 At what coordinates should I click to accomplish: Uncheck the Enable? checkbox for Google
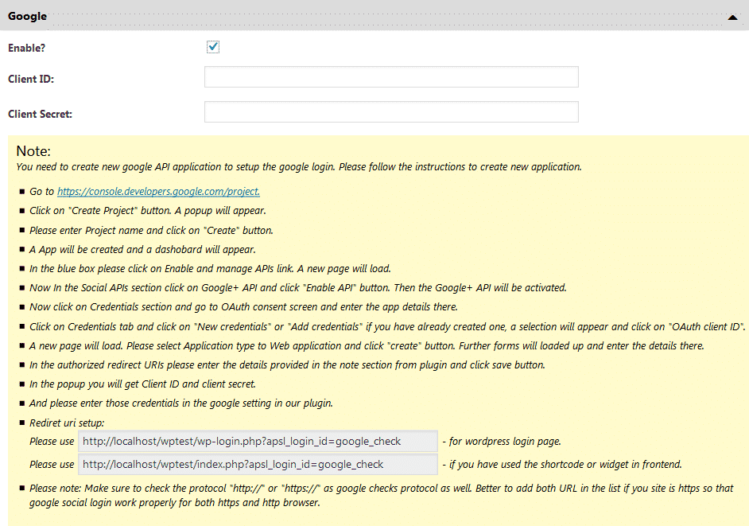(x=213, y=47)
